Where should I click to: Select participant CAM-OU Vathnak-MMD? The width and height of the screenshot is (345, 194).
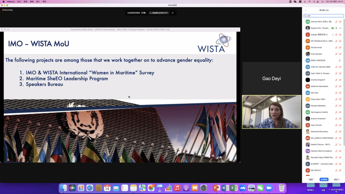click(x=323, y=67)
